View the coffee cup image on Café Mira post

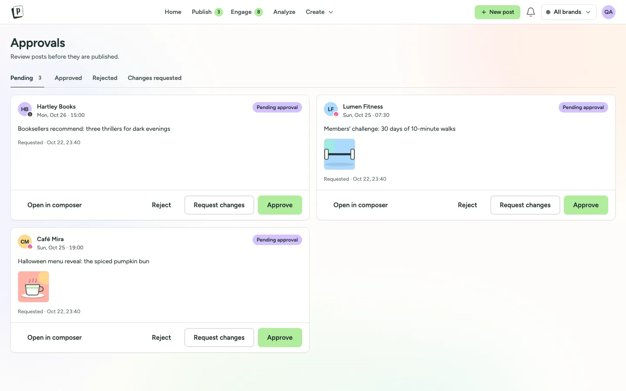pos(33,287)
